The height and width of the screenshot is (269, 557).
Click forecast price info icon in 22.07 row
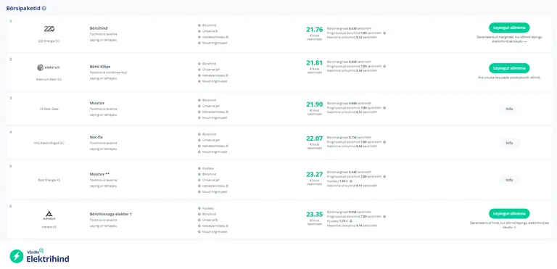coord(384,142)
